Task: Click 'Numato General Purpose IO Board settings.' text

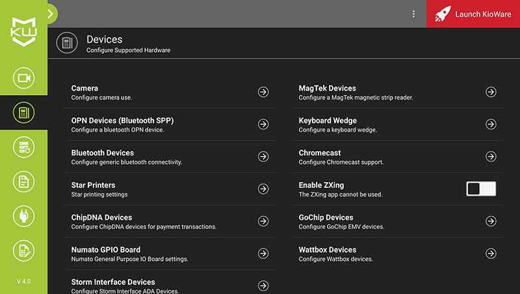Action: pyautogui.click(x=129, y=259)
